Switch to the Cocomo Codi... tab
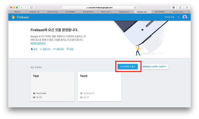The image size is (199, 119). point(178,12)
